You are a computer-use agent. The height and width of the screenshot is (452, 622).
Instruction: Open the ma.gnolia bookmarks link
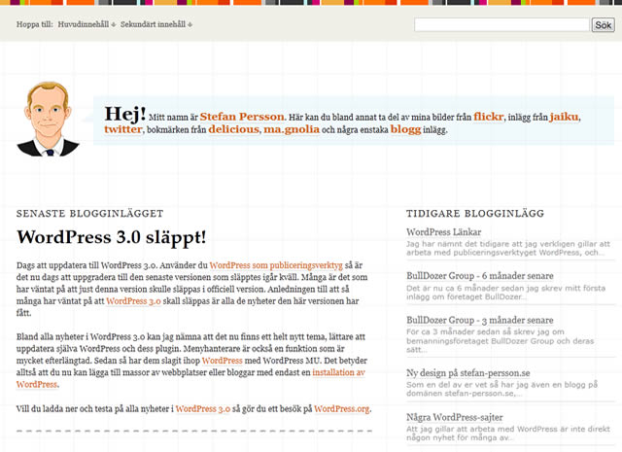pos(291,129)
